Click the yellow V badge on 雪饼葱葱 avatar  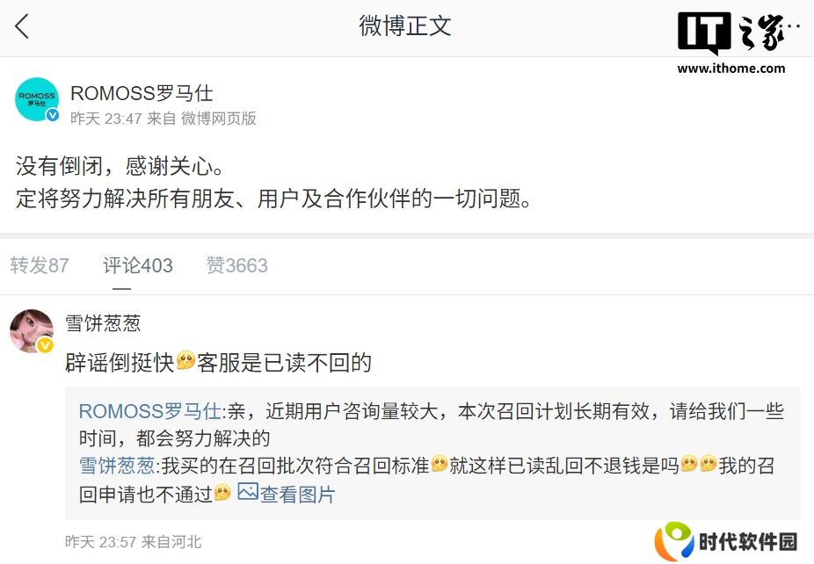[45, 345]
